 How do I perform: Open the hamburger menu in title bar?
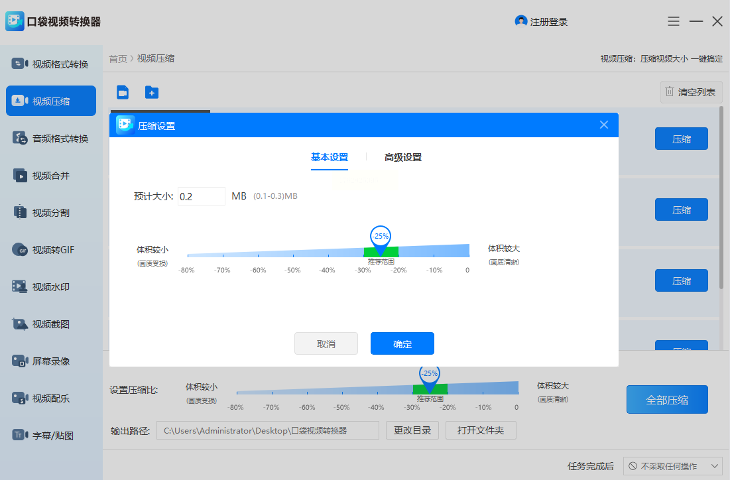[x=674, y=21]
